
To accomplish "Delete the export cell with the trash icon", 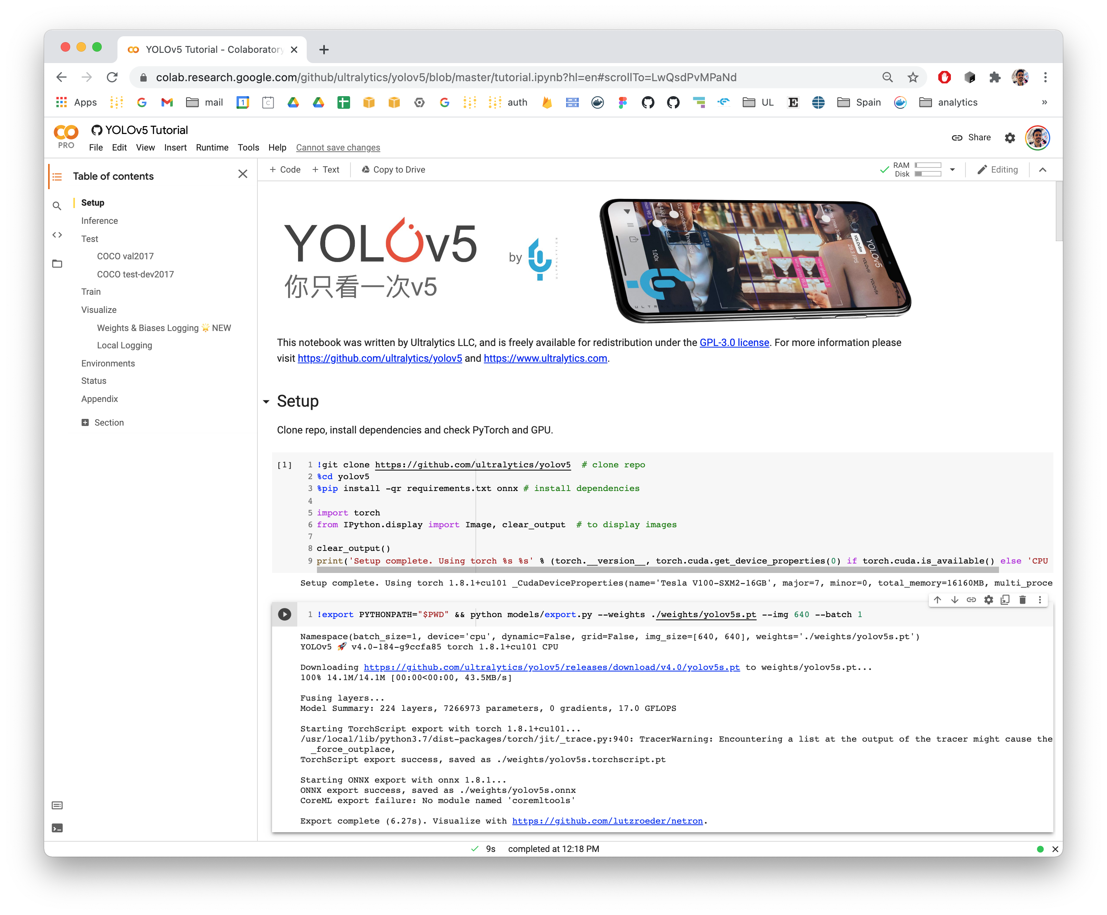I will click(x=1022, y=599).
